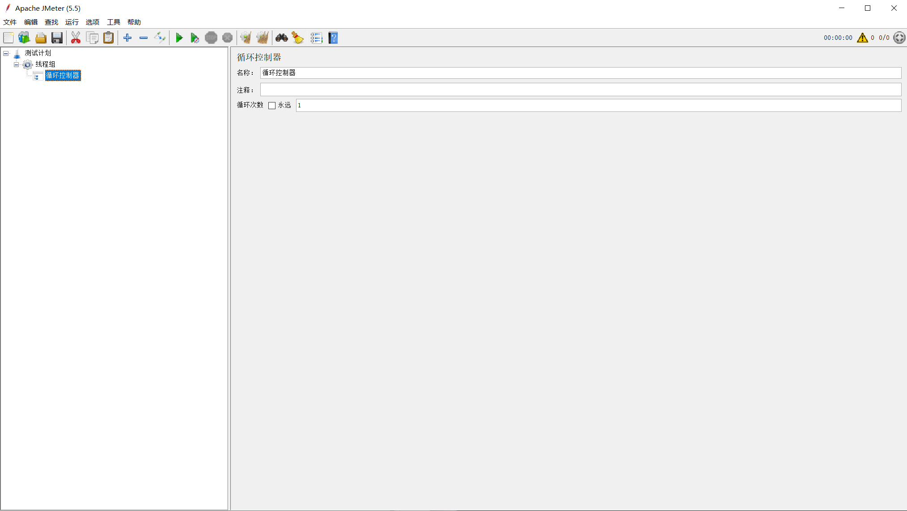
Task: Open the 编辑 menu
Action: [x=31, y=22]
